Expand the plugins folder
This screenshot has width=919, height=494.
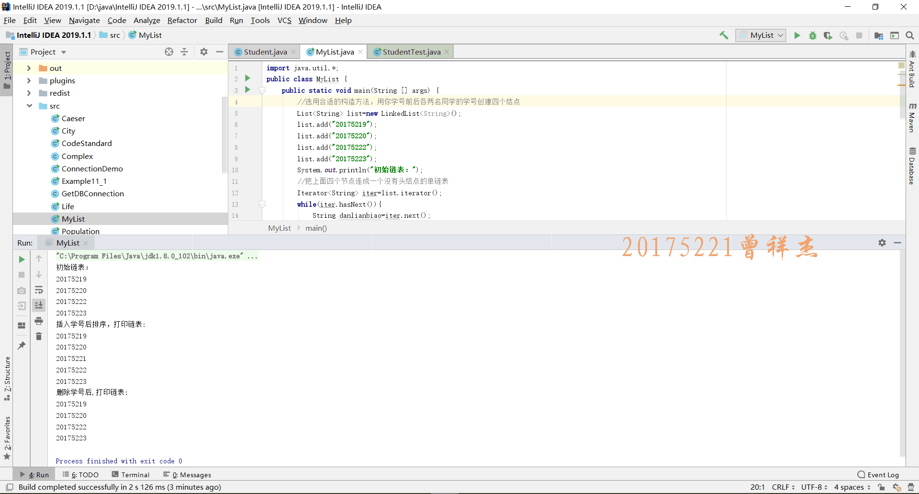(x=29, y=80)
